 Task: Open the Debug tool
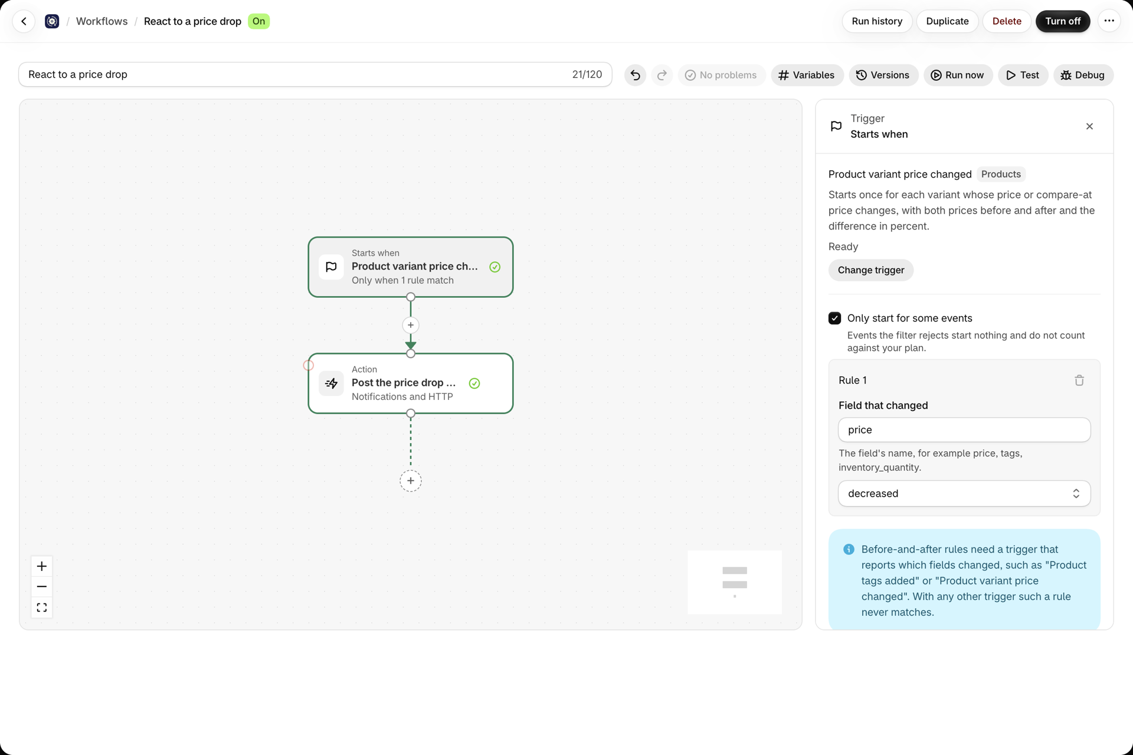pyautogui.click(x=1083, y=75)
